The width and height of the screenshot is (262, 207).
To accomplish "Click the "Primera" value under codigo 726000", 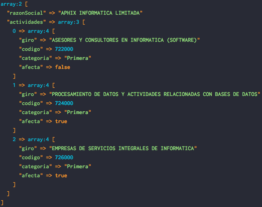I will tap(78, 167).
